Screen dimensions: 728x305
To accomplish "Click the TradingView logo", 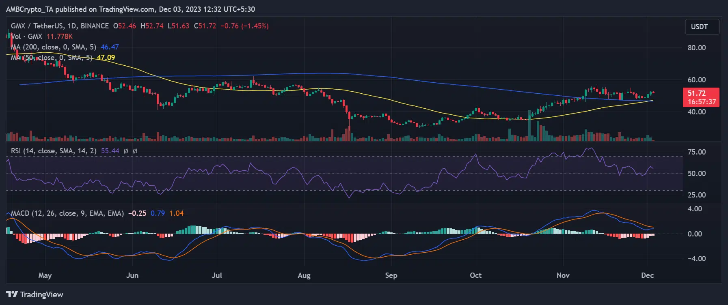I will pyautogui.click(x=35, y=294).
